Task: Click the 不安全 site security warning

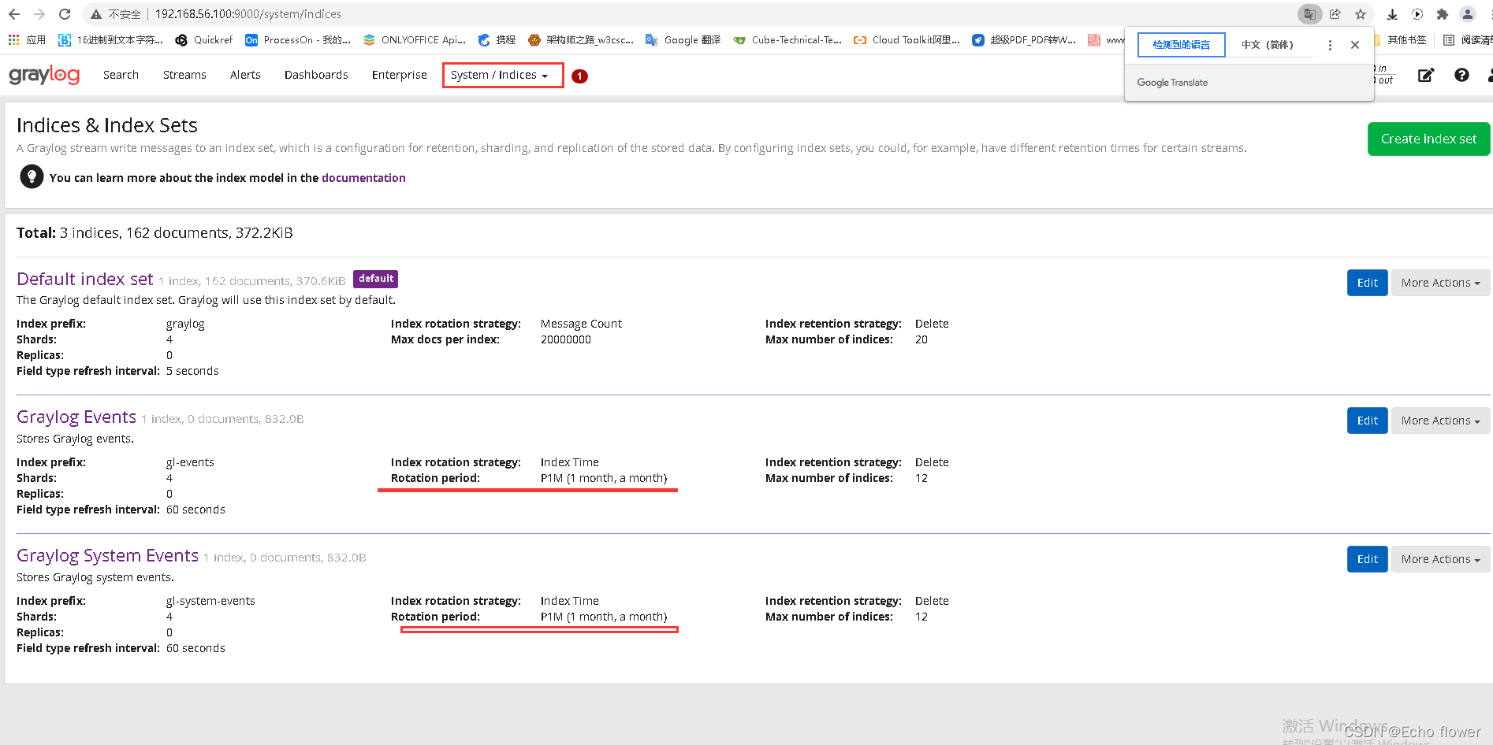Action: point(116,14)
